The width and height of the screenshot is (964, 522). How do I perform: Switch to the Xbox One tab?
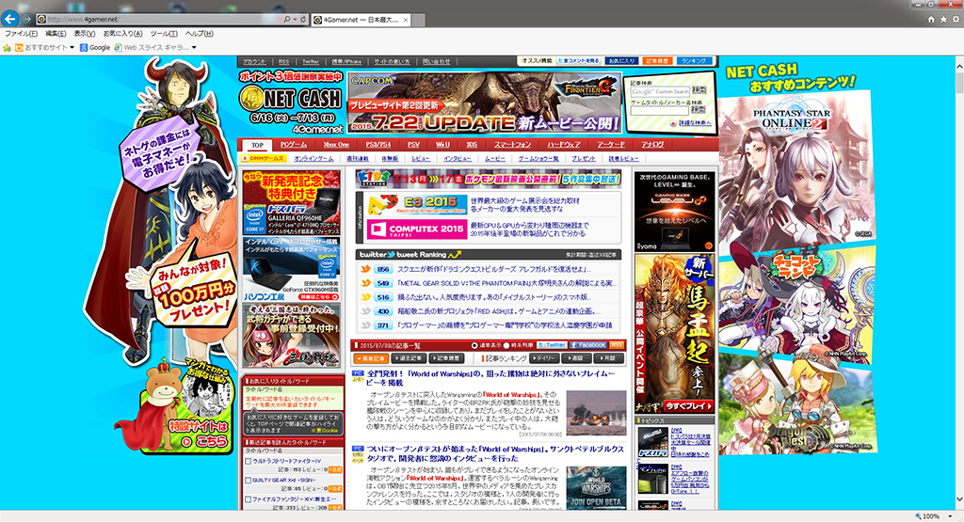click(x=336, y=145)
